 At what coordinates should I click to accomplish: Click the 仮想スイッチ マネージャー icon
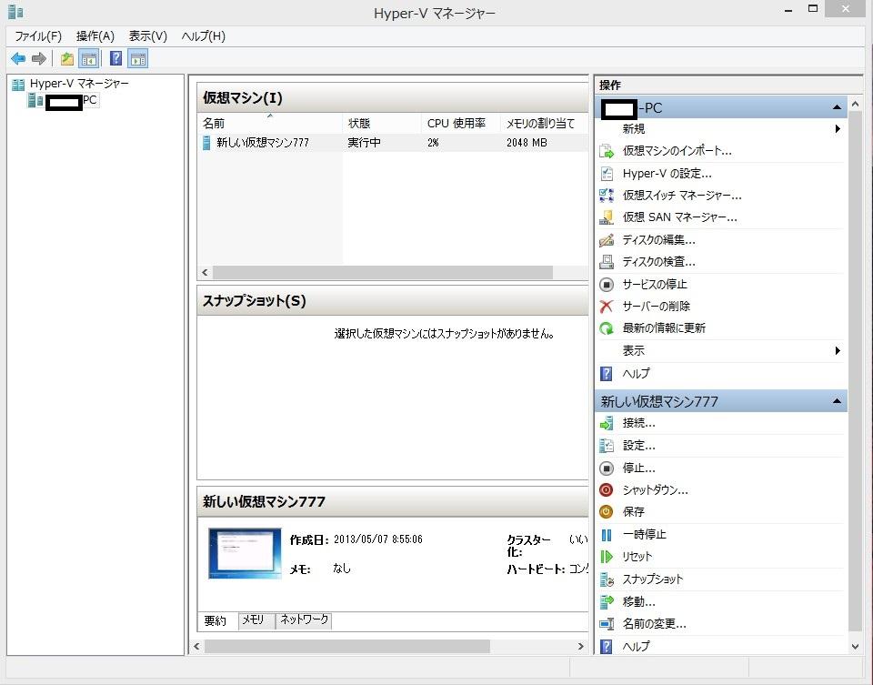click(607, 196)
